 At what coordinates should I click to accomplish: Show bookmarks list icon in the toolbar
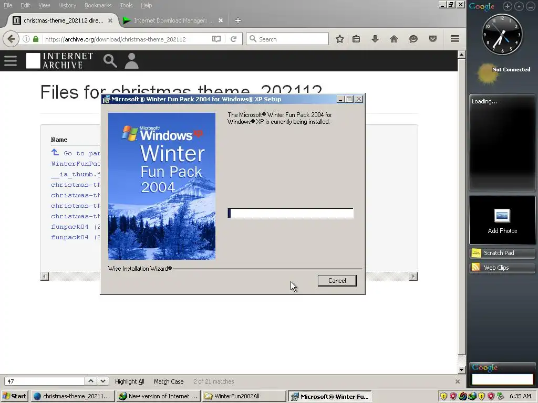pyautogui.click(x=356, y=39)
